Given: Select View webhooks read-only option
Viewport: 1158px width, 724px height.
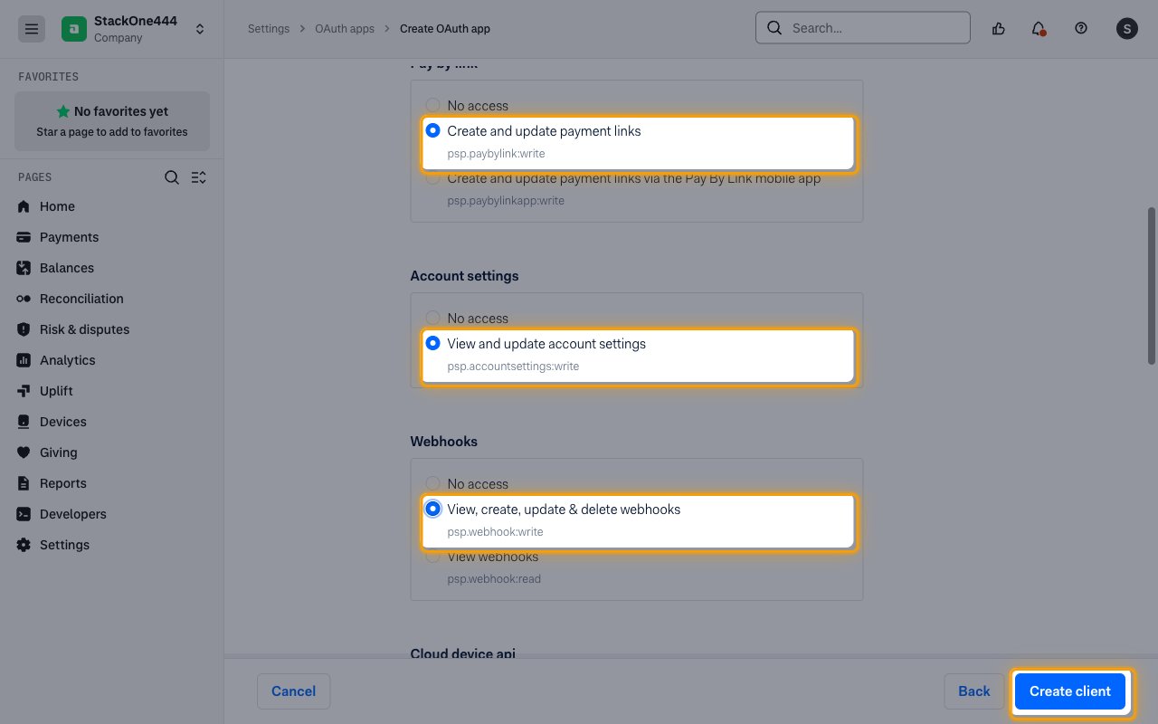Looking at the screenshot, I should (x=433, y=557).
